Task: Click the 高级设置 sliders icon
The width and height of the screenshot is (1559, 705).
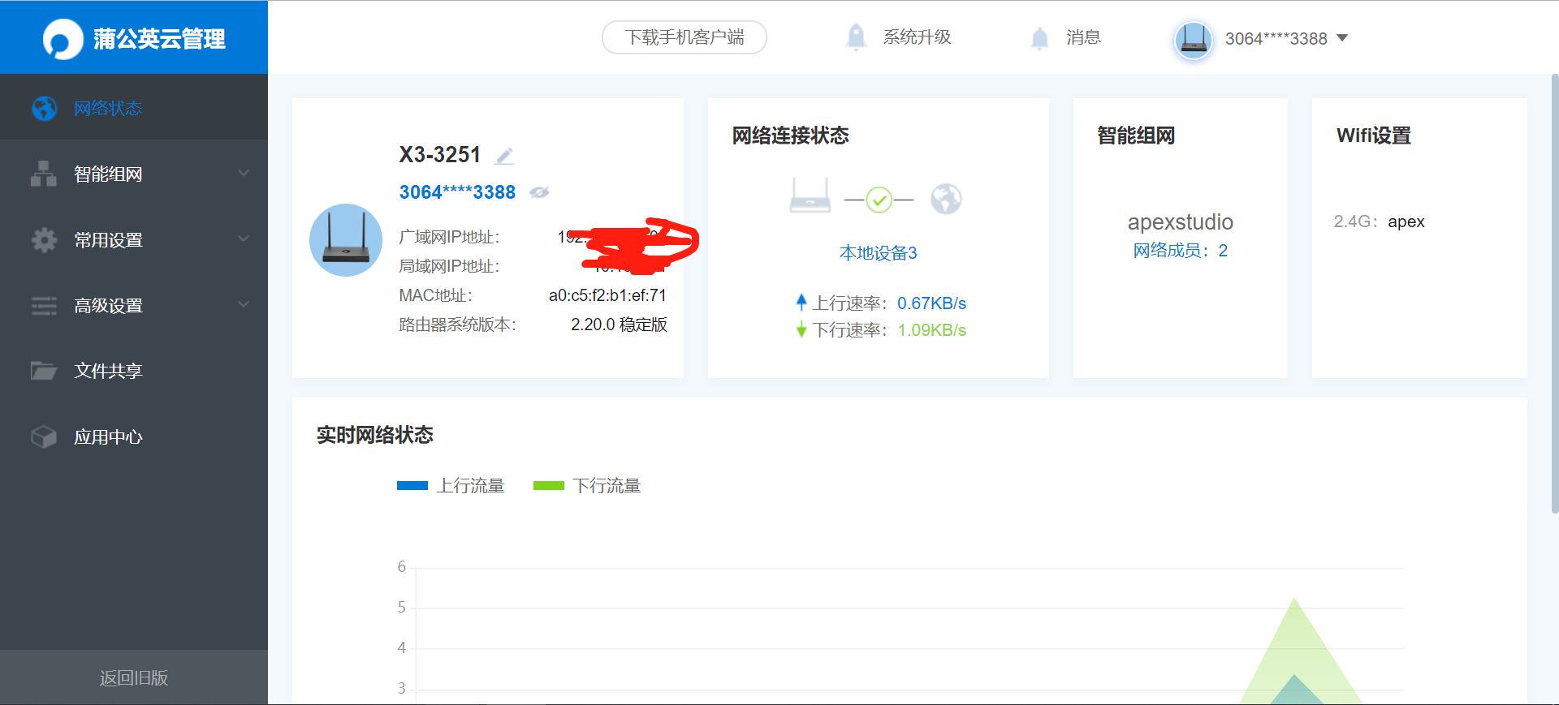Action: point(44,306)
